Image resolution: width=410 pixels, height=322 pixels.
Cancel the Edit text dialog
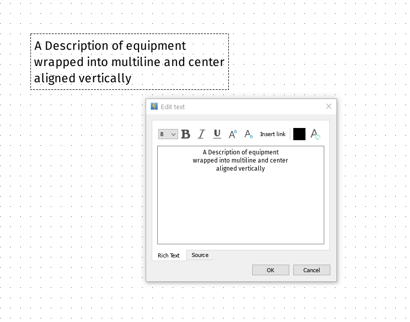(312, 270)
